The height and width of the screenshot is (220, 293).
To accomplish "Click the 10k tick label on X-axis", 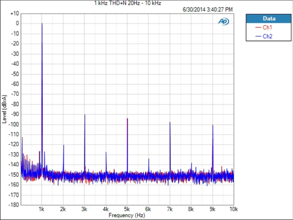I will [x=233, y=209].
